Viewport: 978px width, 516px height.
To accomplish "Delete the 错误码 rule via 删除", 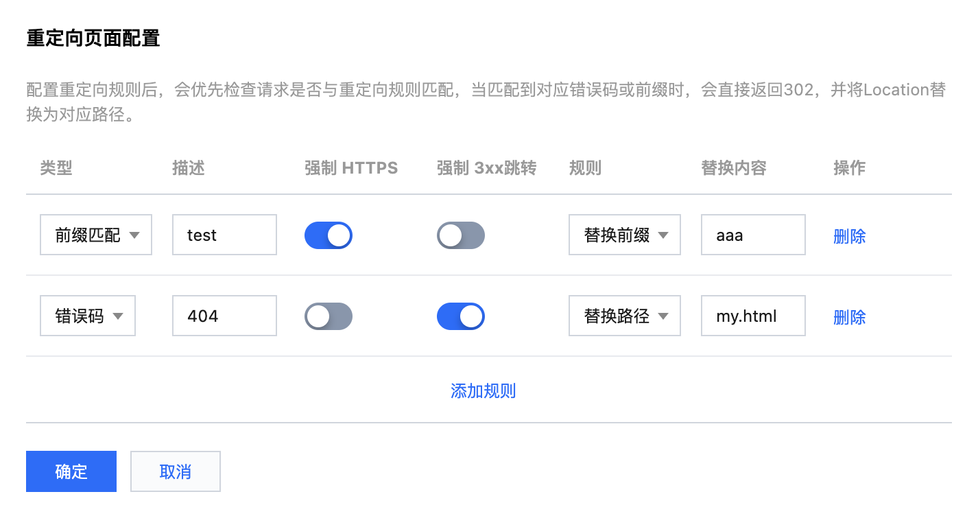I will coord(850,317).
